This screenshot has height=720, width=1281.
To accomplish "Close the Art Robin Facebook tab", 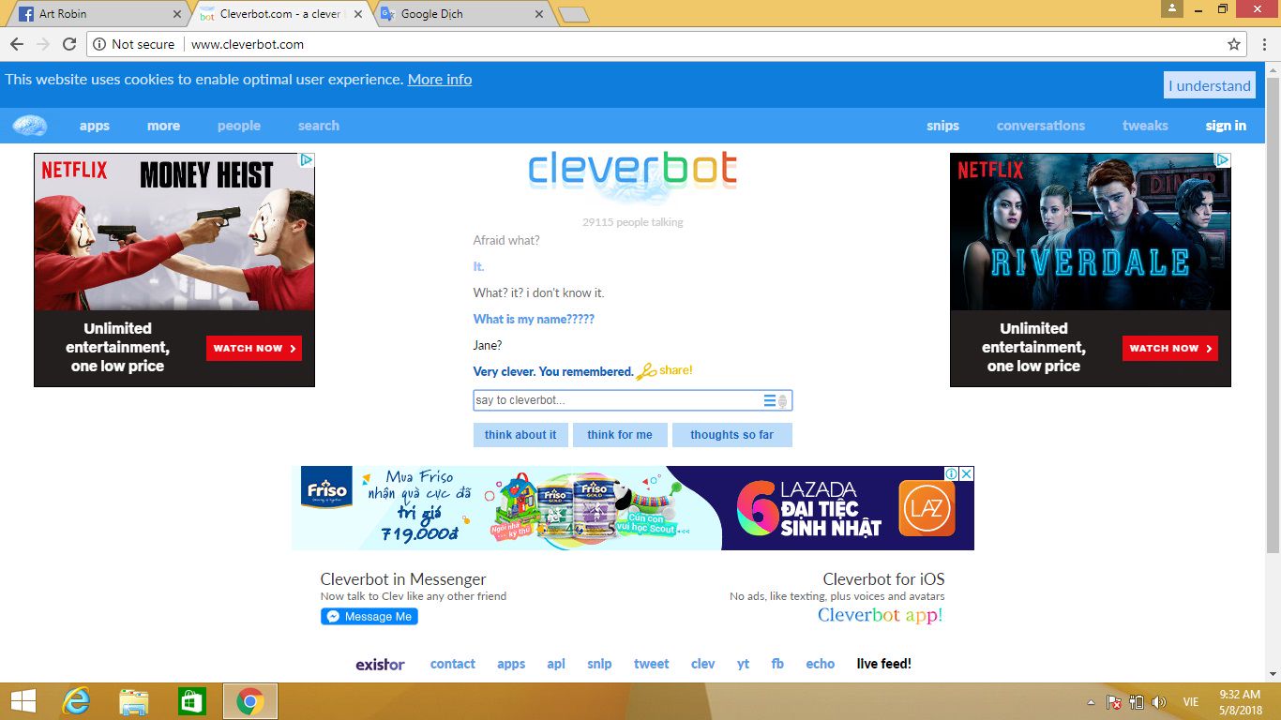I will click(x=177, y=14).
